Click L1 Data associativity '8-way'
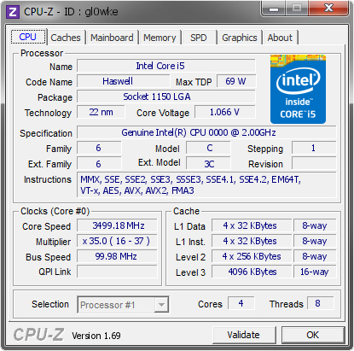354x351 pixels. click(x=315, y=225)
